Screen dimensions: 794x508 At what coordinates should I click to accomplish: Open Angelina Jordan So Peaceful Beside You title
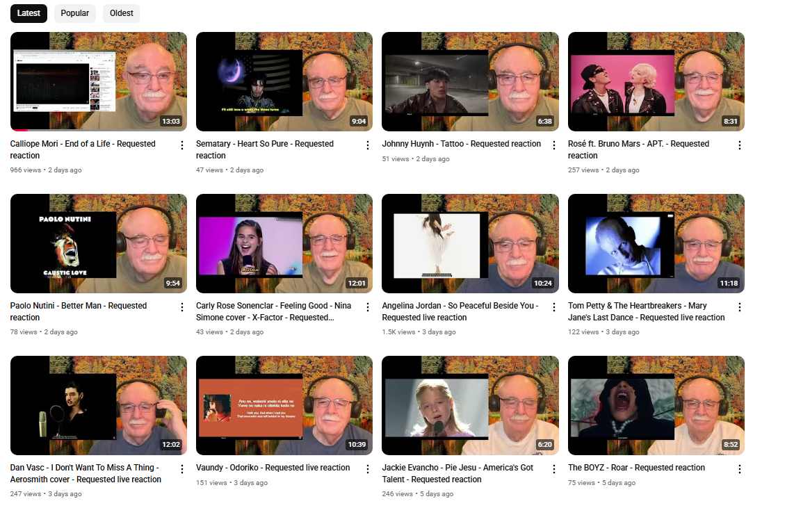pyautogui.click(x=460, y=312)
